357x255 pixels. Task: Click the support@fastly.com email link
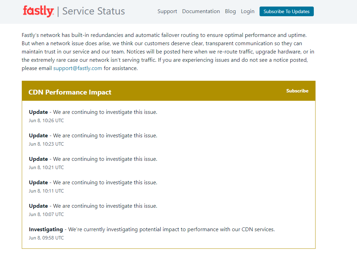click(x=78, y=68)
